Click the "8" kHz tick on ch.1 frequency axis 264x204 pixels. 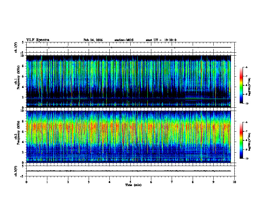click(x=23, y=66)
